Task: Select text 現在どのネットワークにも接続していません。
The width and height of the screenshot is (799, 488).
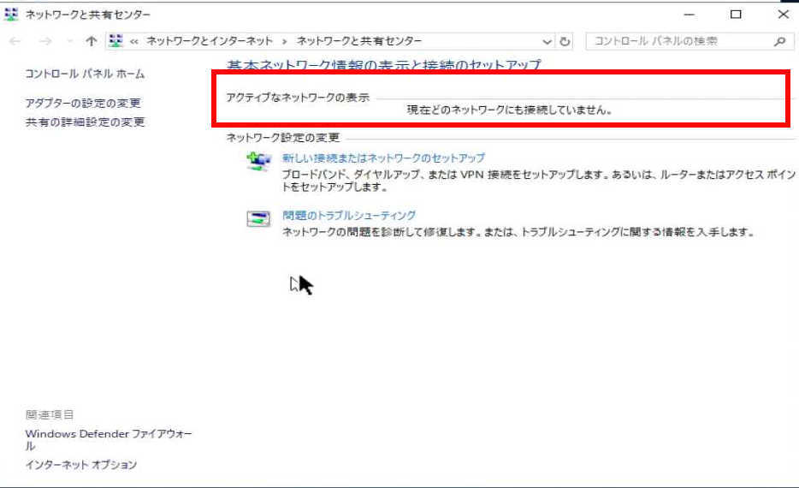Action: click(510, 110)
